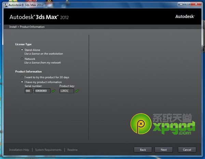Focus the serial number field containing 69696969
Image resolution: width=205 pixels, height=159 pixels.
click(42, 91)
